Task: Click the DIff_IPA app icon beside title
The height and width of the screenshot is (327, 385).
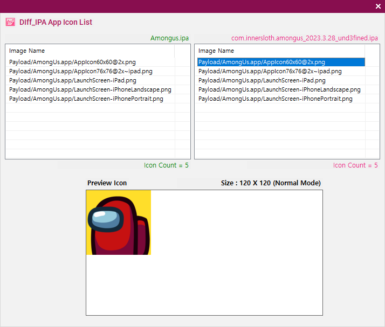Action: [x=10, y=22]
